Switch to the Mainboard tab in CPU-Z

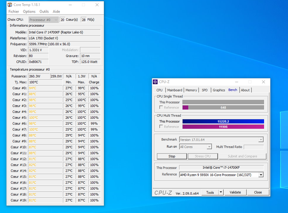175,90
